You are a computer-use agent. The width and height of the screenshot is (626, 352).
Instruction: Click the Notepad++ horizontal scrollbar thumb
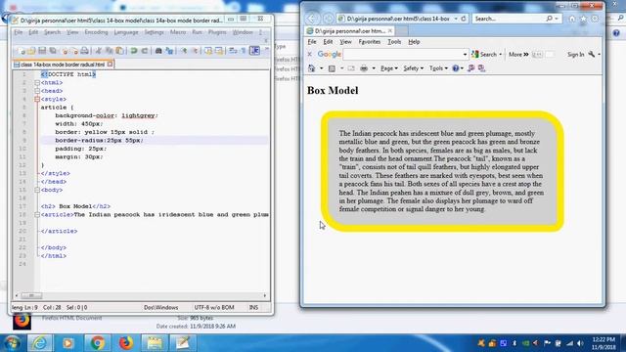click(x=31, y=295)
